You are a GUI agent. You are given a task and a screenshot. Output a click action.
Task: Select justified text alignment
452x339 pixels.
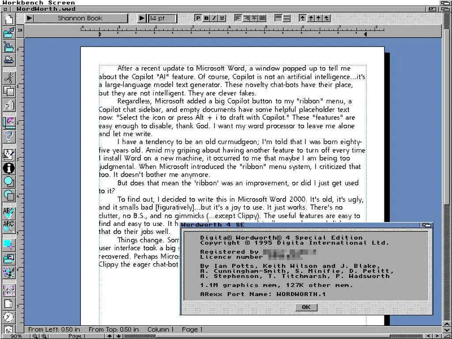click(x=262, y=18)
